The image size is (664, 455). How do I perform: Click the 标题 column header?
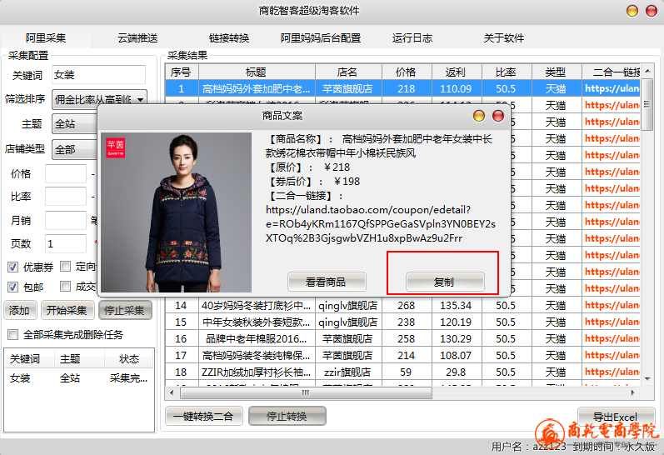(257, 72)
